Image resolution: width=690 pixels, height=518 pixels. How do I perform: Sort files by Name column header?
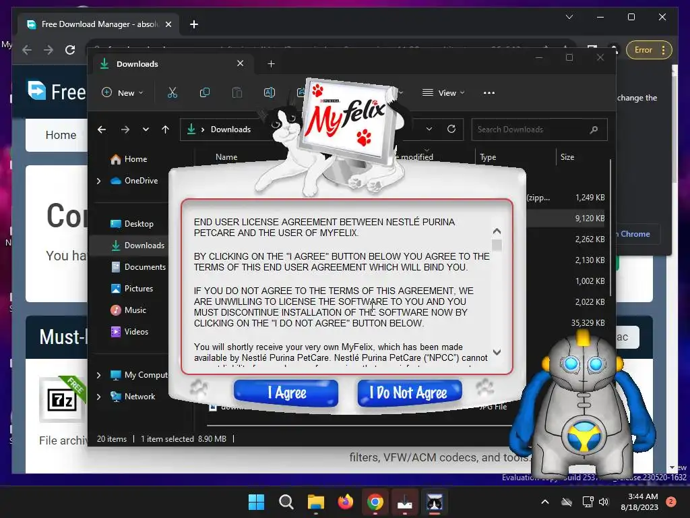[226, 157]
